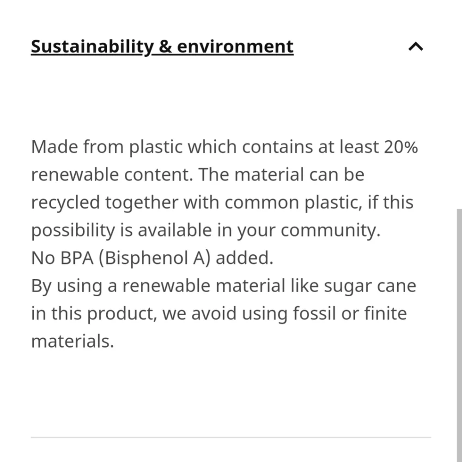Click the text "renewable content."
The height and width of the screenshot is (462, 462).
tap(112, 174)
